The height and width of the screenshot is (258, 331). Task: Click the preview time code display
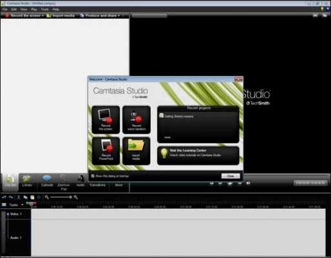click(x=310, y=183)
